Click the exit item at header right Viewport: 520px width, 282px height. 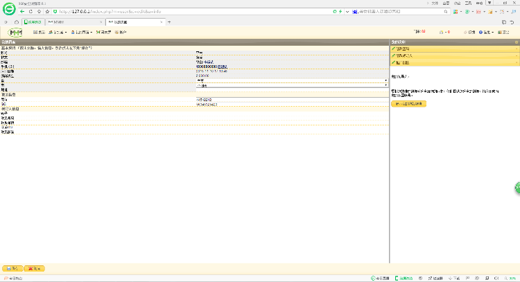pyautogui.click(x=503, y=32)
